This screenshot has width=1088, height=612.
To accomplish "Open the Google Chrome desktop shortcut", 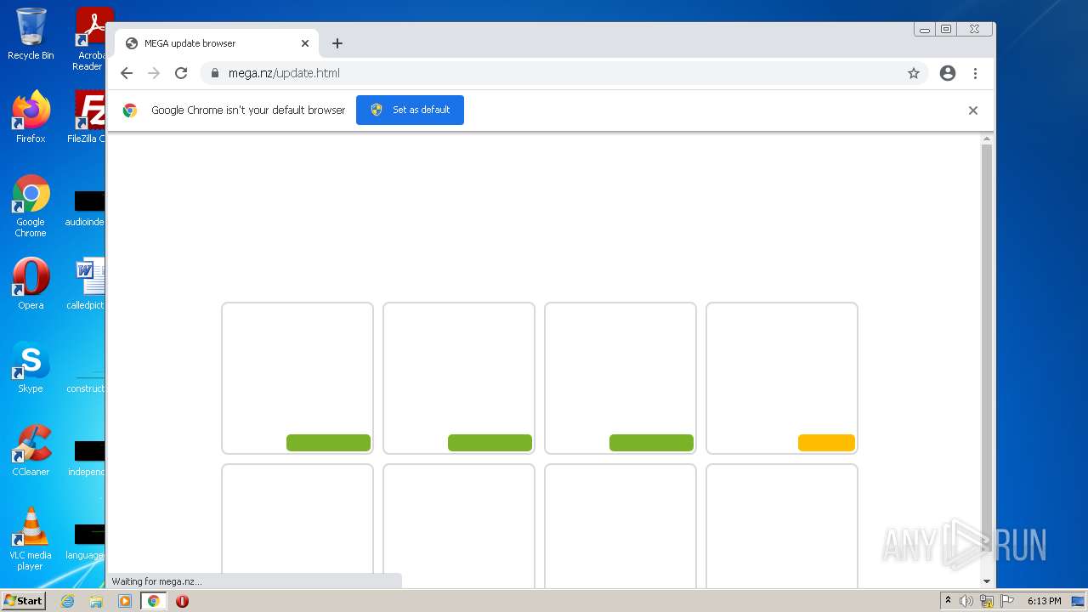I will tap(31, 207).
